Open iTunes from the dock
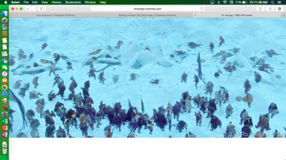286x160 pixels. pos(4,74)
